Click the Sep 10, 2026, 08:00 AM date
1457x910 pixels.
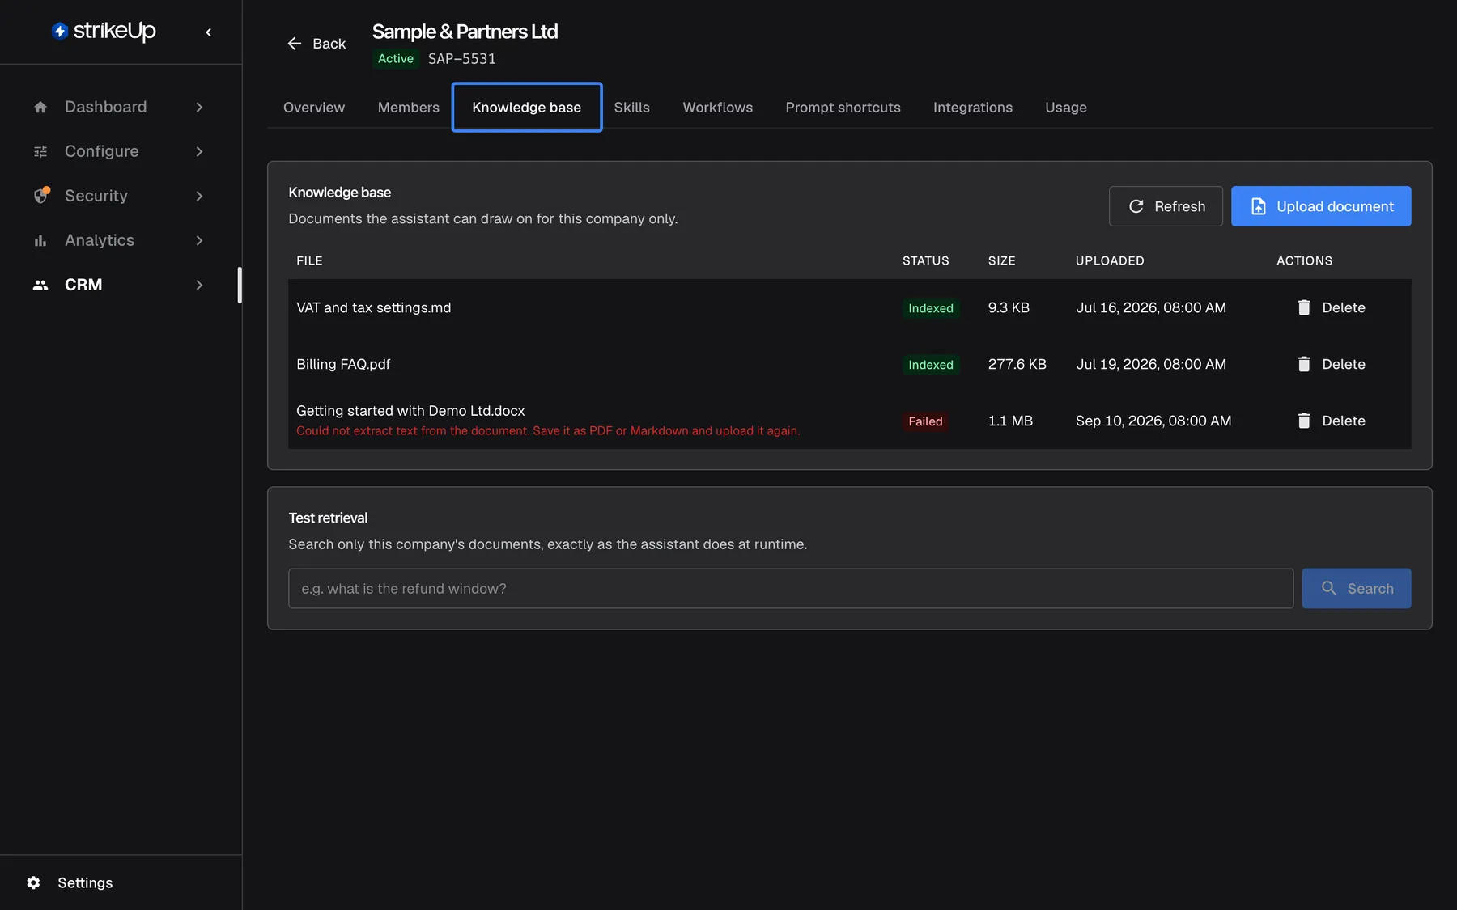pyautogui.click(x=1153, y=421)
